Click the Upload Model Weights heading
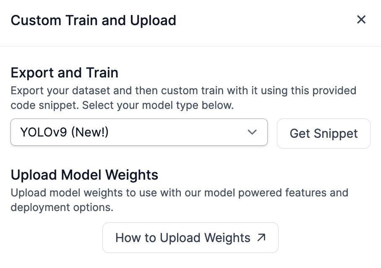This screenshot has width=381, height=268. (84, 175)
